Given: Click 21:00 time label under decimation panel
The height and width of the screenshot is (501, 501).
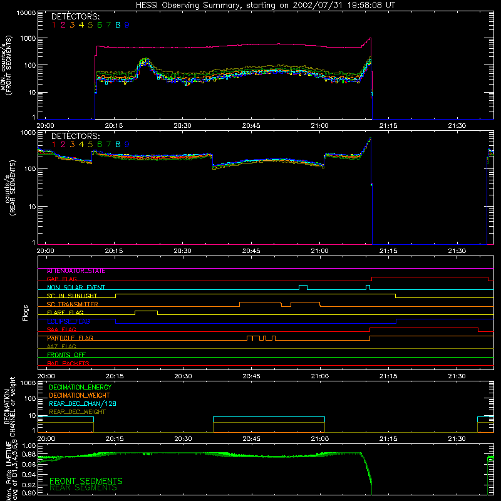Looking at the screenshot, I should click(x=320, y=439).
